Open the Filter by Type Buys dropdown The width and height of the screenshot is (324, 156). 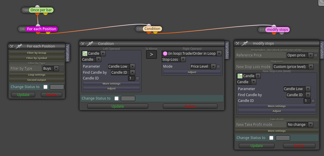click(x=51, y=69)
